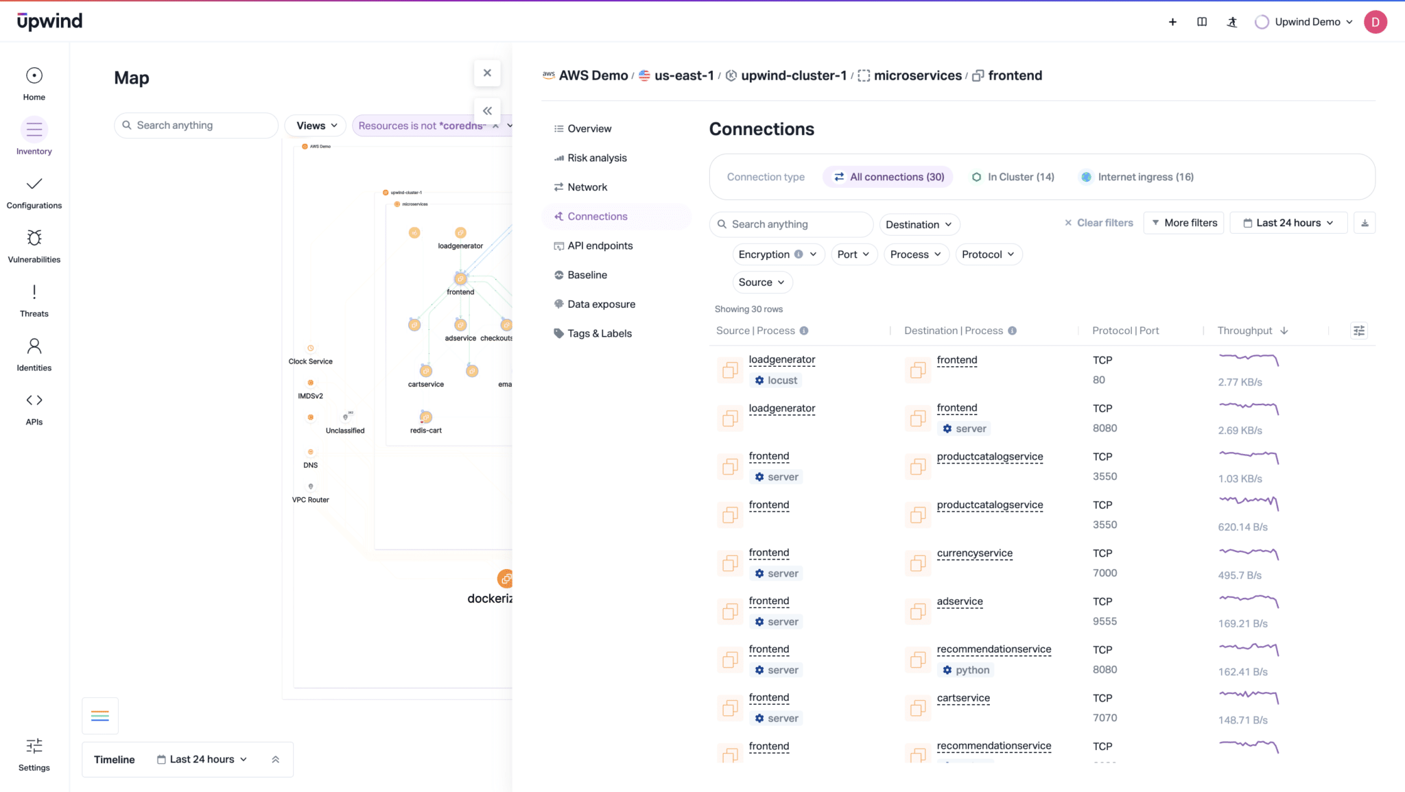This screenshot has height=792, width=1405.
Task: Switch to API endpoints section
Action: tap(600, 245)
